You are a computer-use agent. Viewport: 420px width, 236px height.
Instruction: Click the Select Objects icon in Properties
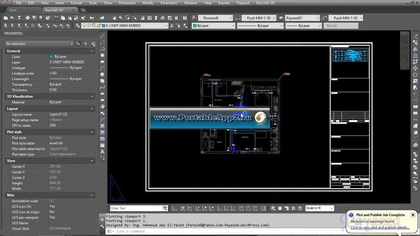85,44
